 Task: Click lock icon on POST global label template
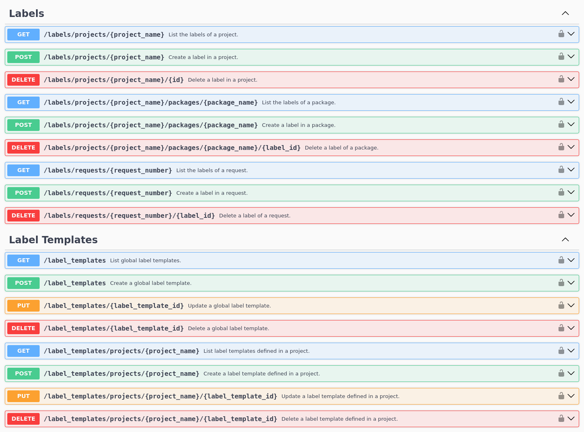tap(561, 283)
